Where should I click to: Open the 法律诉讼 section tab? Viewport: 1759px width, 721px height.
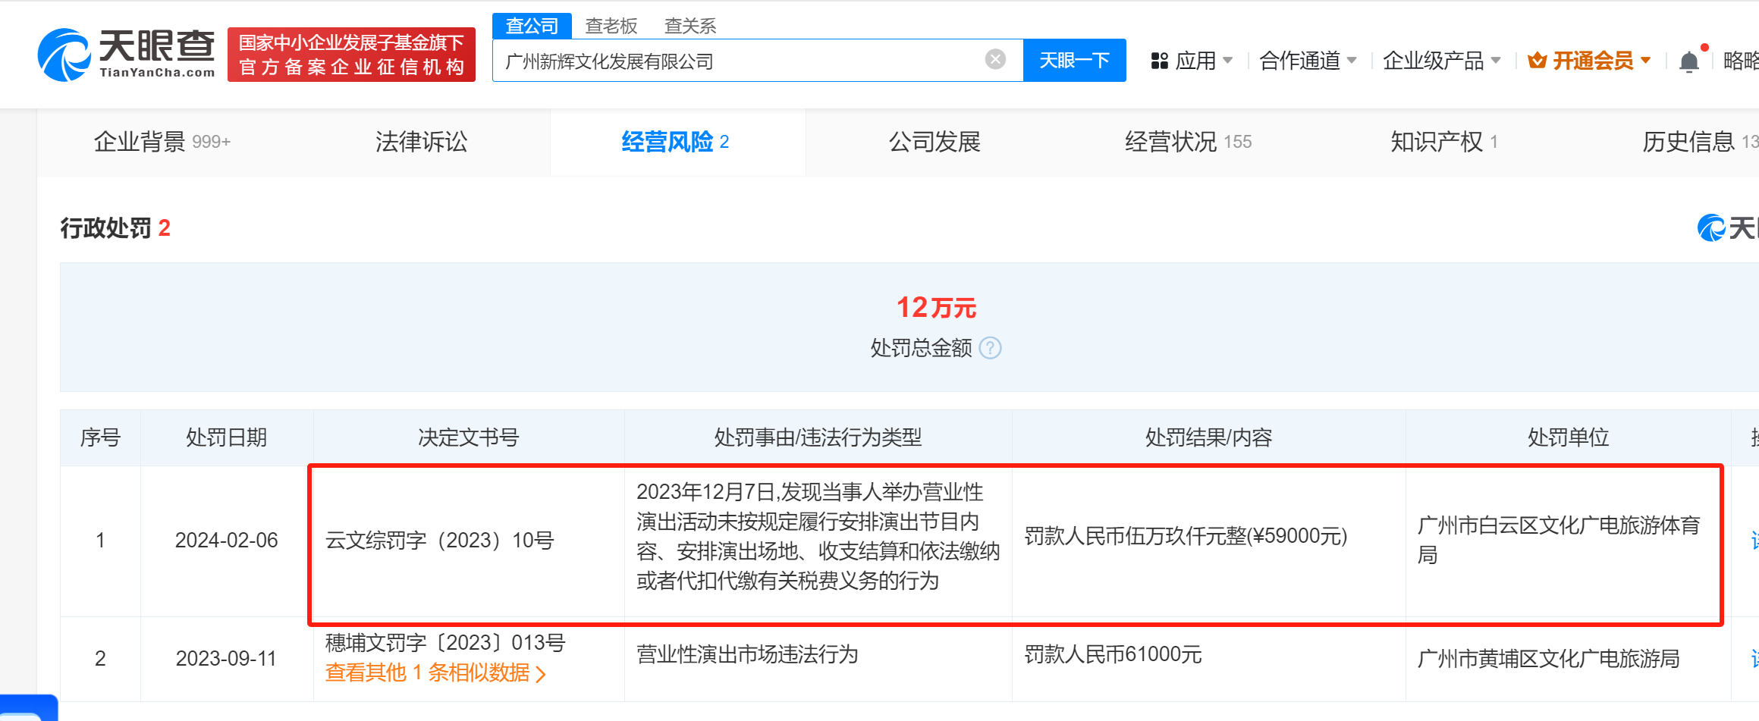(x=421, y=142)
